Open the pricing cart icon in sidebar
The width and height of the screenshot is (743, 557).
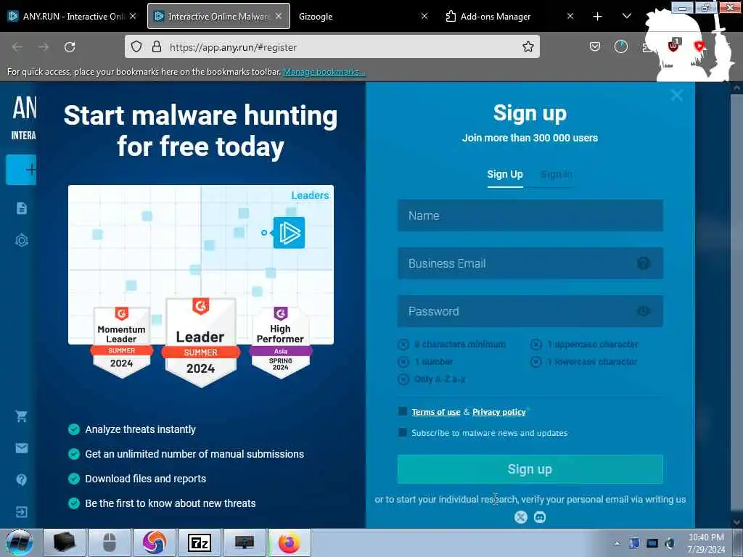click(21, 416)
